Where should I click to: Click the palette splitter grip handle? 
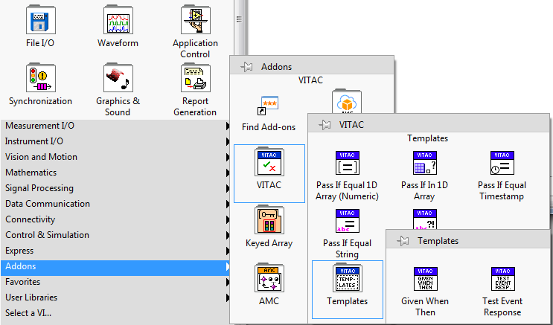239,19
